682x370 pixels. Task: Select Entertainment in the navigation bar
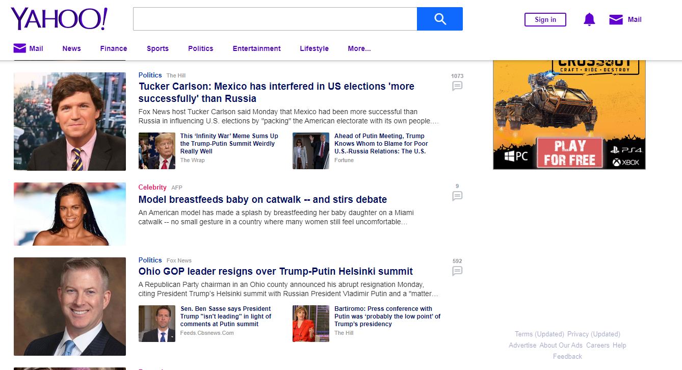point(256,48)
